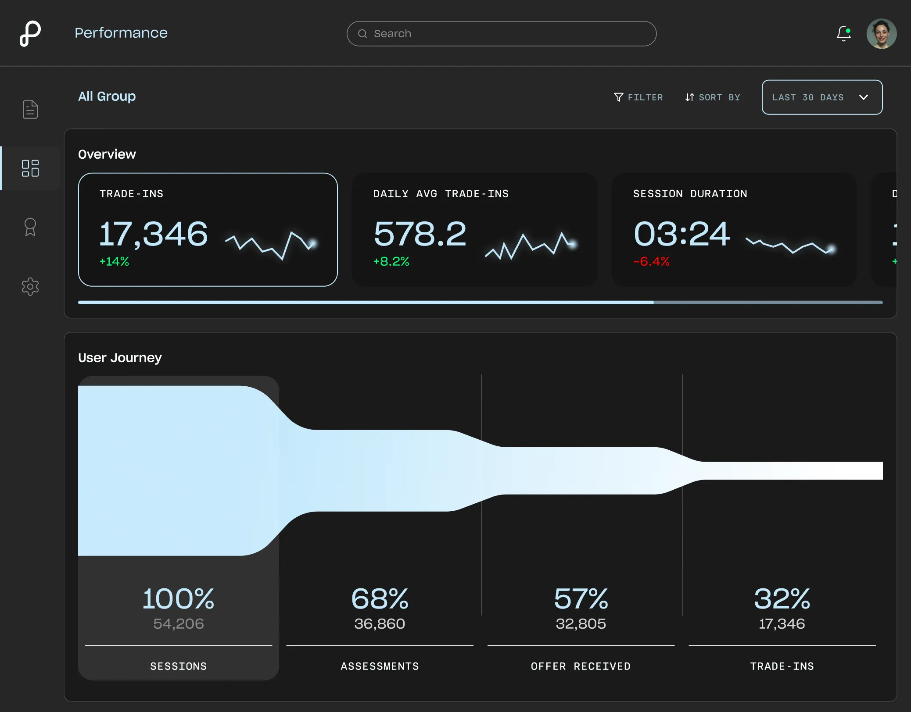The image size is (911, 712).
Task: Select the Assessments funnel stage
Action: (380, 614)
